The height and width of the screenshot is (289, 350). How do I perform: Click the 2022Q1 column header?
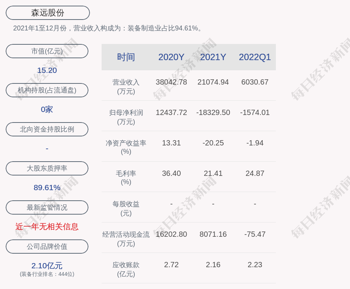click(x=255, y=57)
